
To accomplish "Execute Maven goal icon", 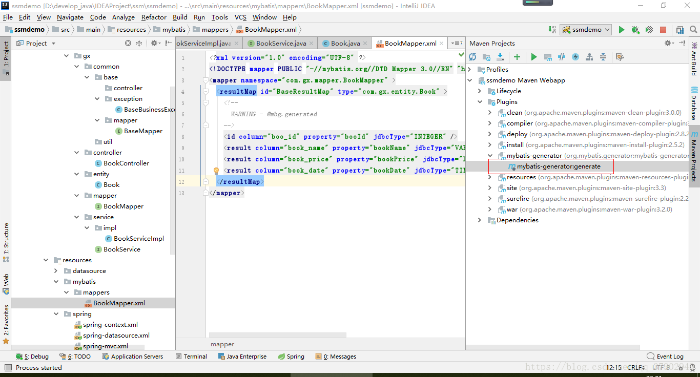I will tap(548, 57).
